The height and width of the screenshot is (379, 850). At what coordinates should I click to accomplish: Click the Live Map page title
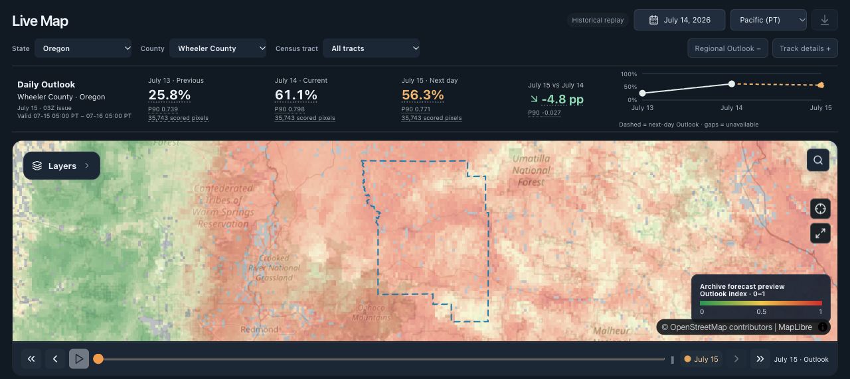coord(40,21)
